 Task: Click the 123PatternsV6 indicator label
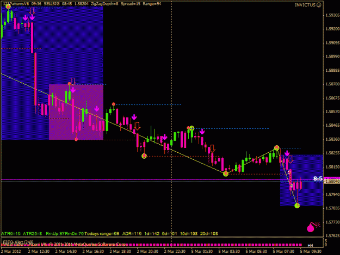coord(16,4)
